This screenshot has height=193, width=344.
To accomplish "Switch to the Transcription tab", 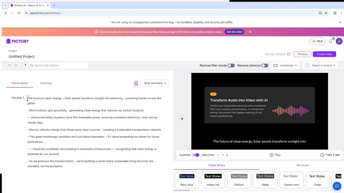I will (19, 83).
